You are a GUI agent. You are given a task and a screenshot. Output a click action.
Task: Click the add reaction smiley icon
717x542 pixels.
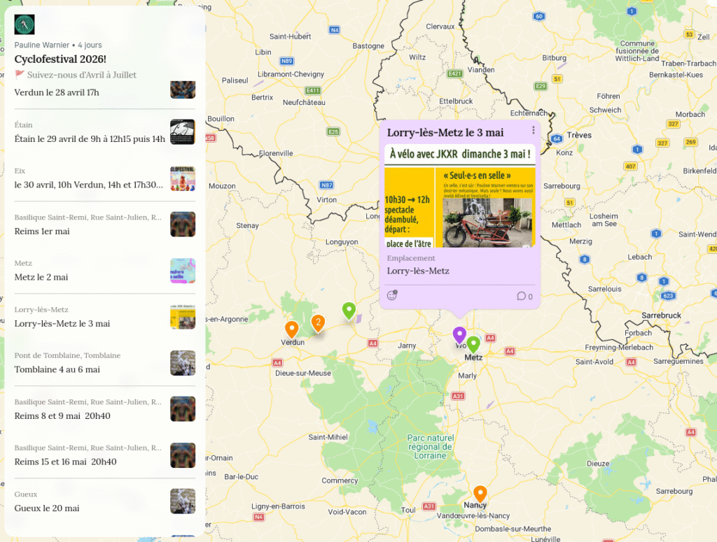point(392,296)
